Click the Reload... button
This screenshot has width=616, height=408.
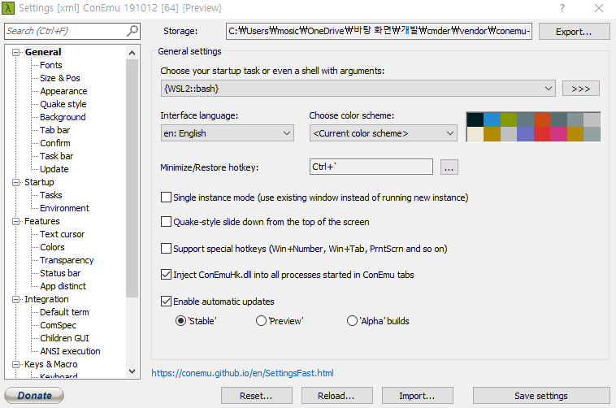336,396
